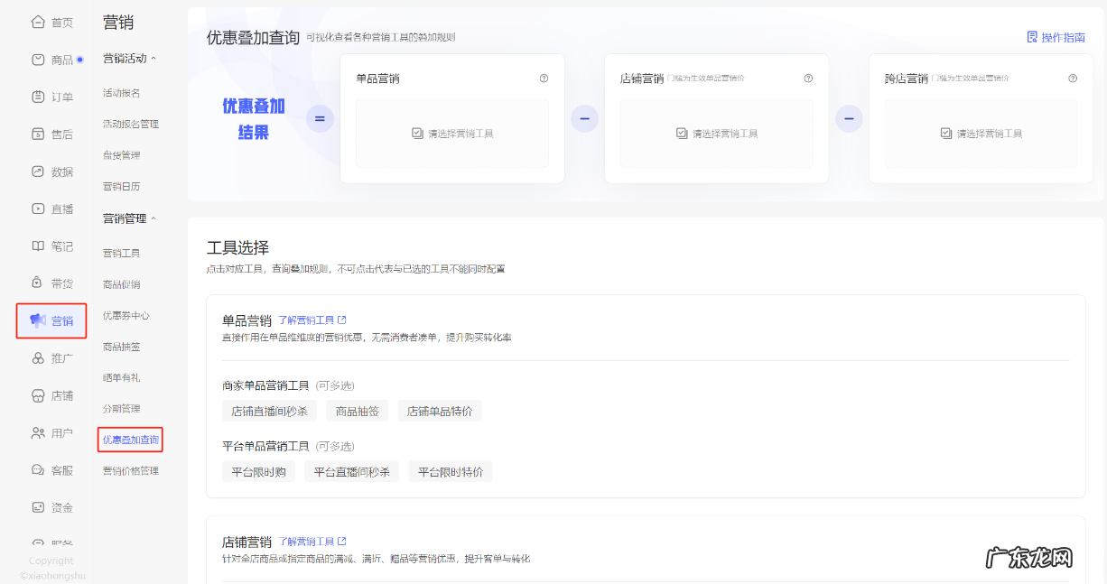Toggle the 商品抽签 tool tag

357,412
